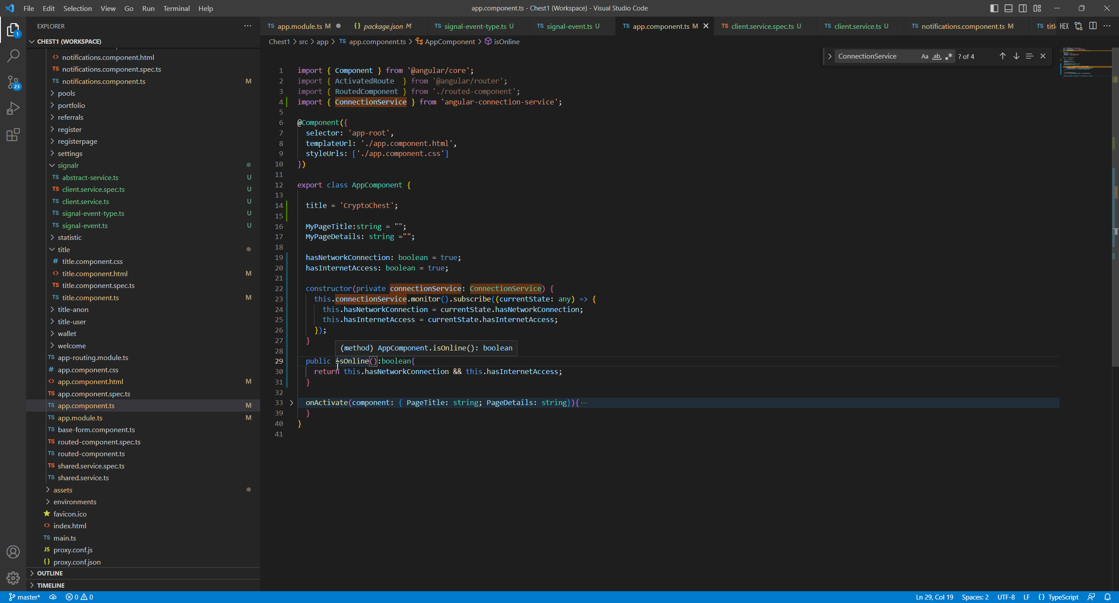Image resolution: width=1119 pixels, height=603 pixels.
Task: Expand the OUTLINE section
Action: click(x=50, y=573)
